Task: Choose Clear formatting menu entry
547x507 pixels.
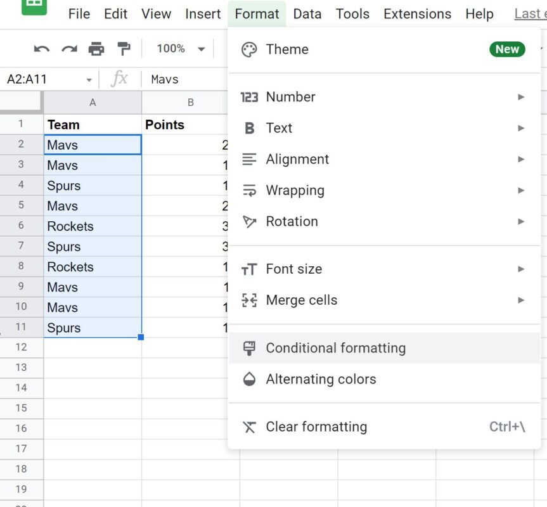Action: click(385, 427)
